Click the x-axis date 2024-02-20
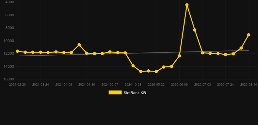The height and width of the screenshot is (125, 258). coord(17,85)
